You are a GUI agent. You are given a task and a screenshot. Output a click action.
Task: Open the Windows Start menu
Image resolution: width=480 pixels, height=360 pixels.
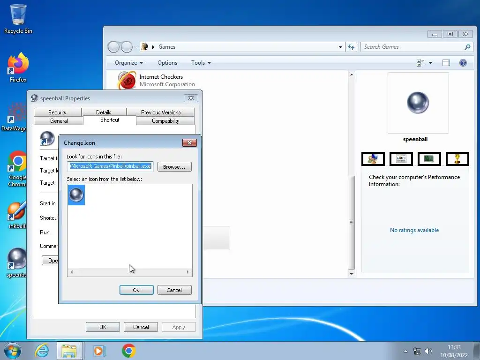click(x=12, y=351)
